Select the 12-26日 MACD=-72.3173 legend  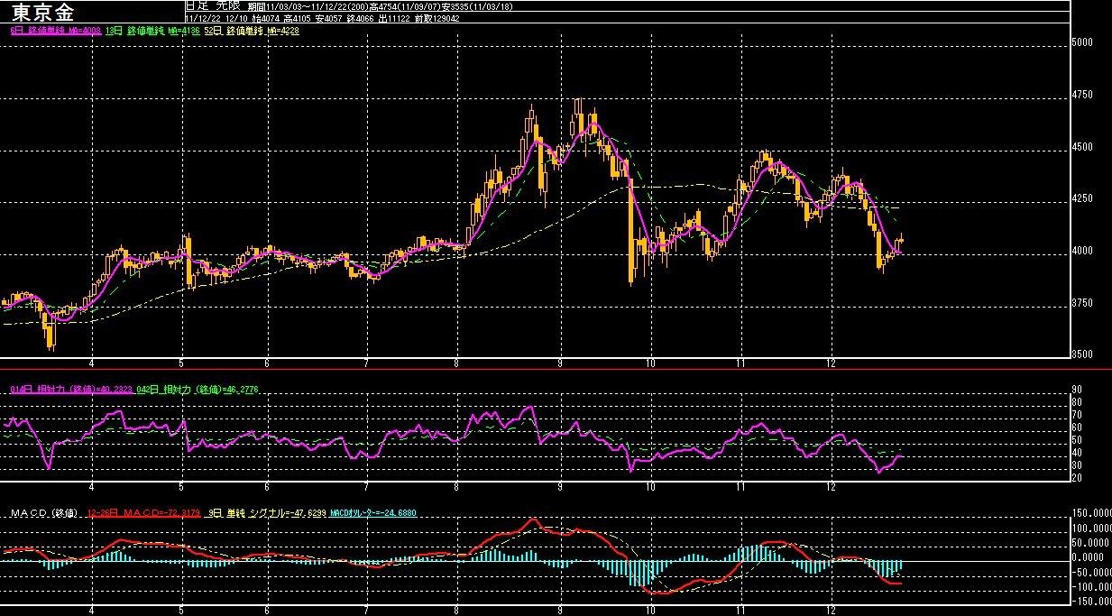tap(142, 512)
